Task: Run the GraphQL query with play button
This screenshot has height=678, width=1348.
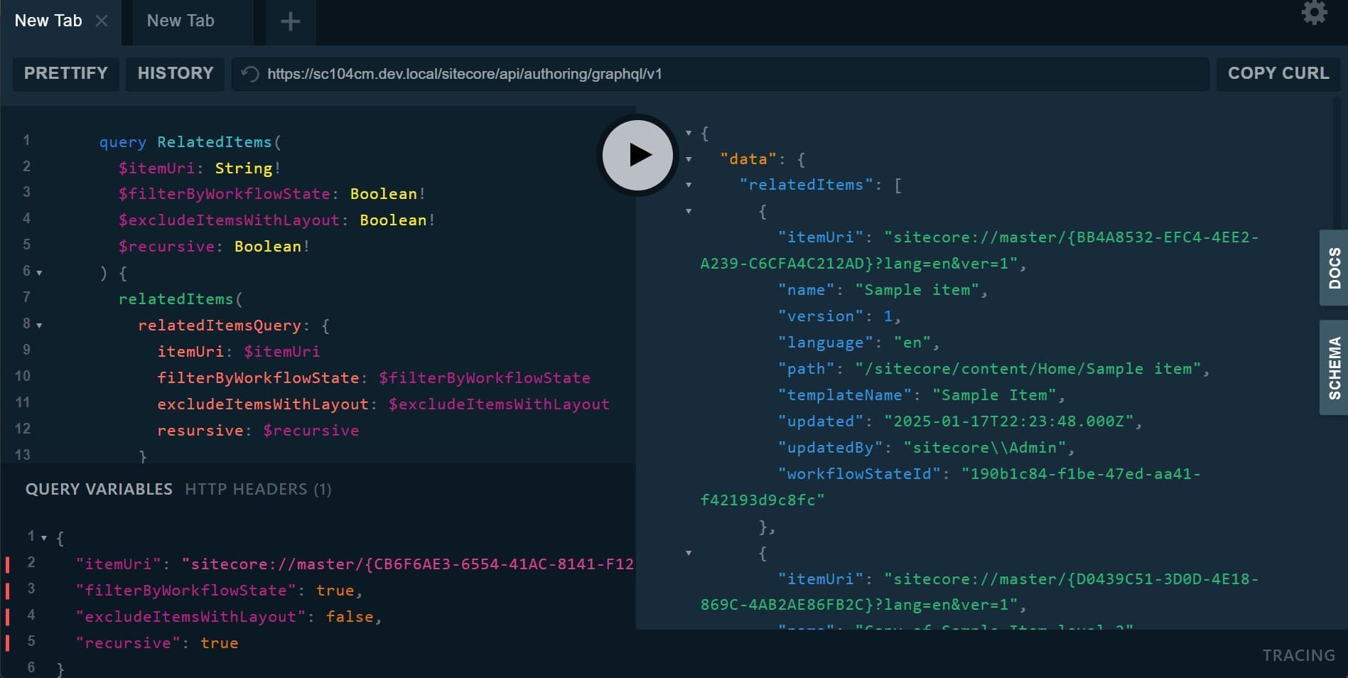Action: tap(637, 155)
